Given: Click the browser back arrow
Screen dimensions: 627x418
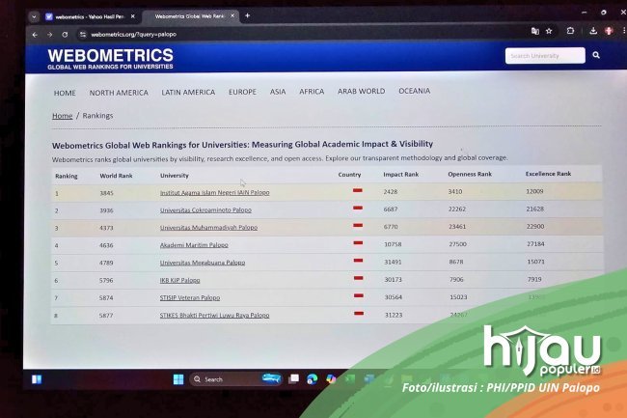Looking at the screenshot, I should click(36, 34).
